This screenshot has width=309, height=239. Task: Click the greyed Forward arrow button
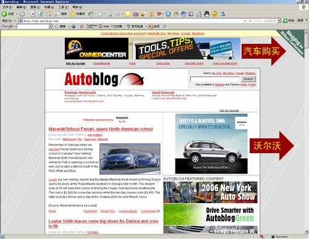22,14
